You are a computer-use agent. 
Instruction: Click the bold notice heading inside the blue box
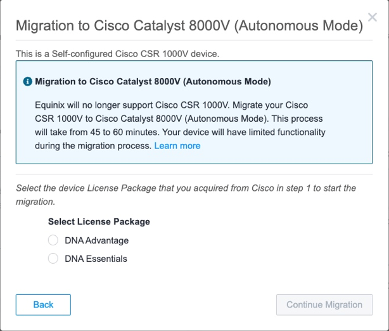(x=153, y=81)
